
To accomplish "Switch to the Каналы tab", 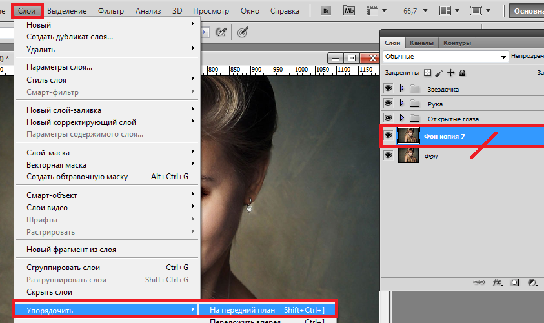I will [x=421, y=43].
